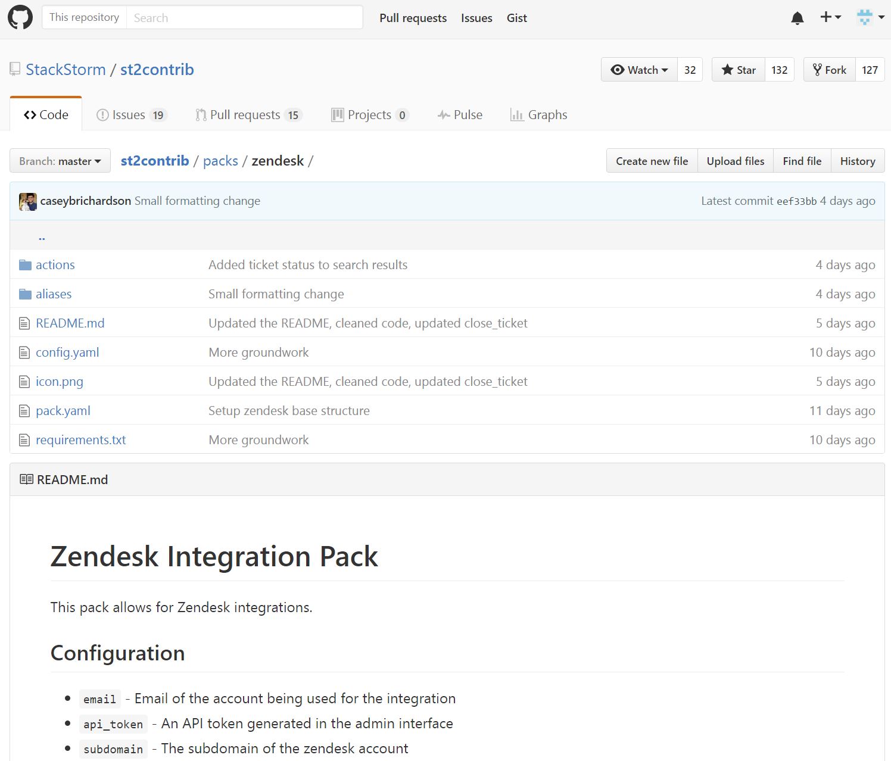Open caseybrichardson profile link

point(86,201)
